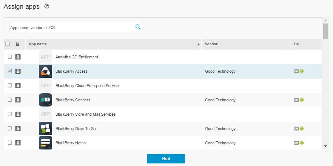The height and width of the screenshot is (166, 333).
Task: Toggle the select-all header checkbox
Action: (x=8, y=44)
